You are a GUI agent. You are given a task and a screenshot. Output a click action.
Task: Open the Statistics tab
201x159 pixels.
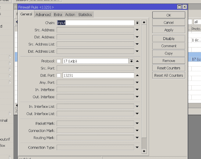[85, 15]
